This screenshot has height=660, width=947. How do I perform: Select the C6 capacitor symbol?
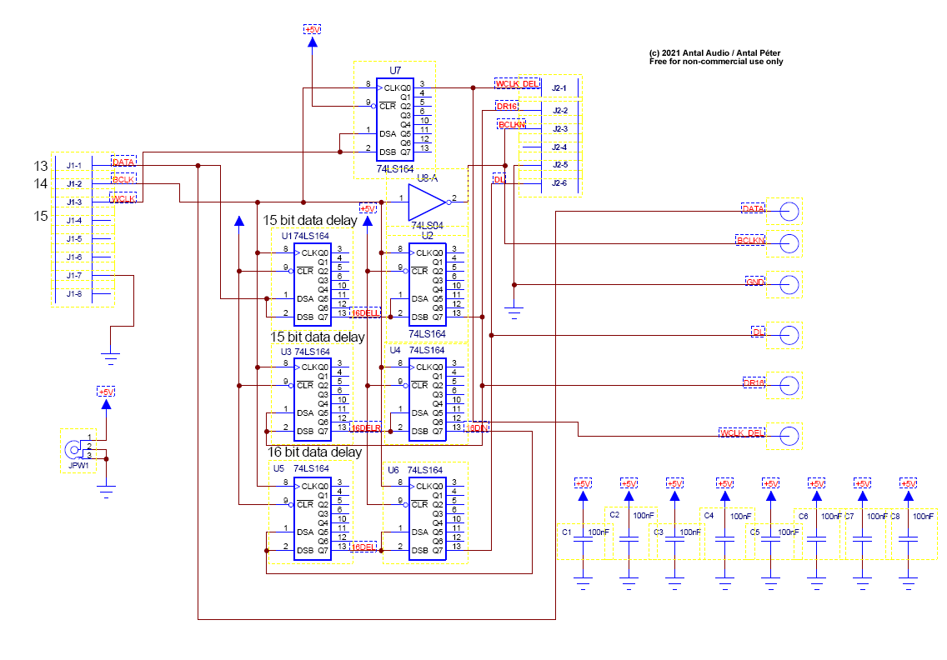point(817,538)
